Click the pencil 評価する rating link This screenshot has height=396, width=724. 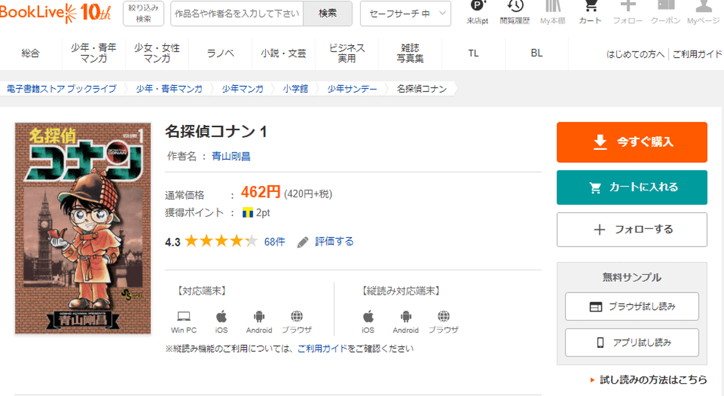326,242
